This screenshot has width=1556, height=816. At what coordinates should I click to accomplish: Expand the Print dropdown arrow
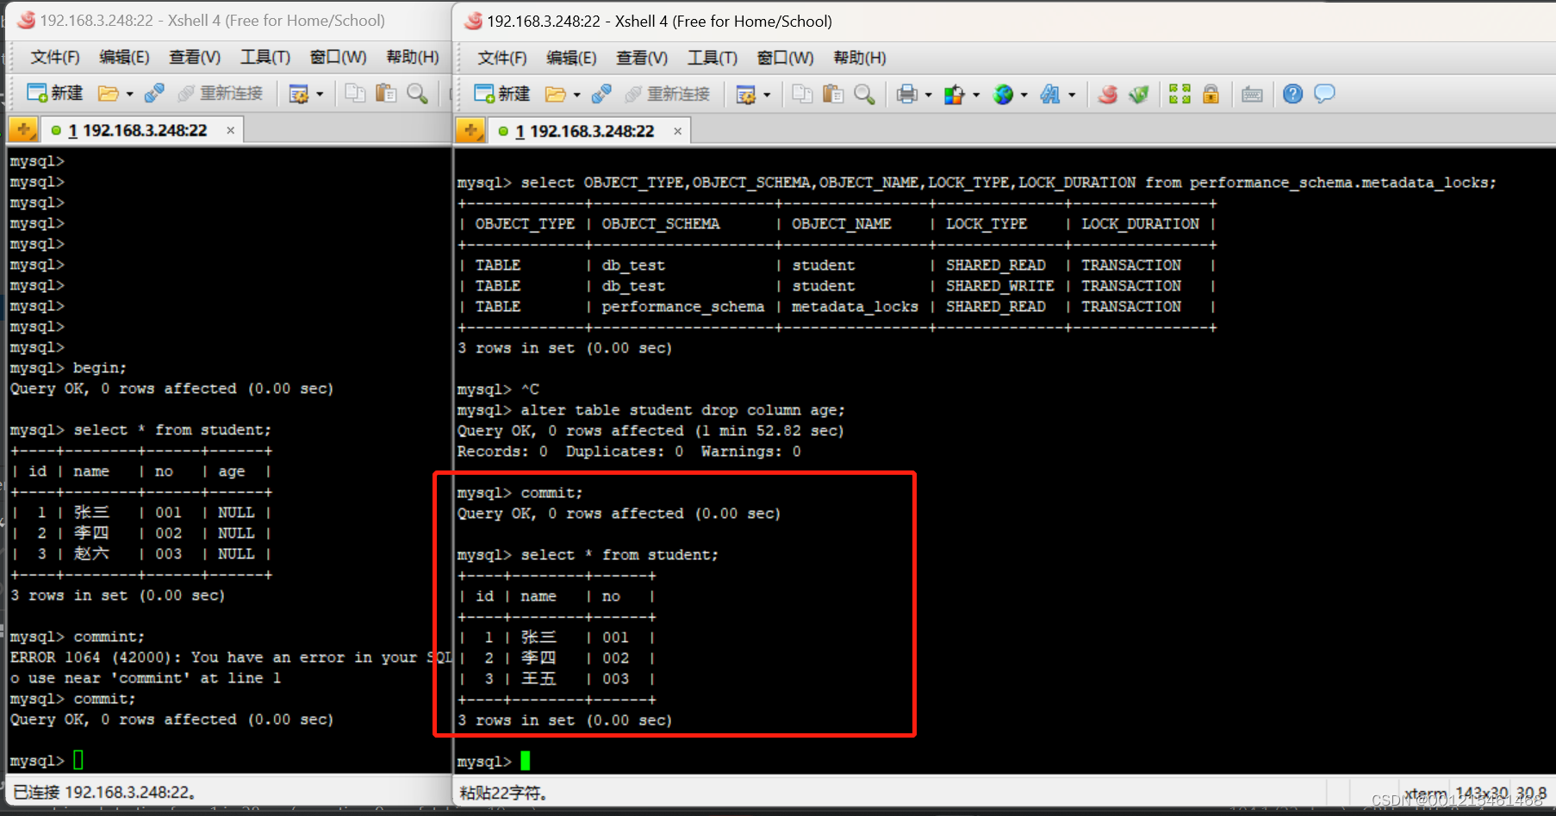[928, 95]
